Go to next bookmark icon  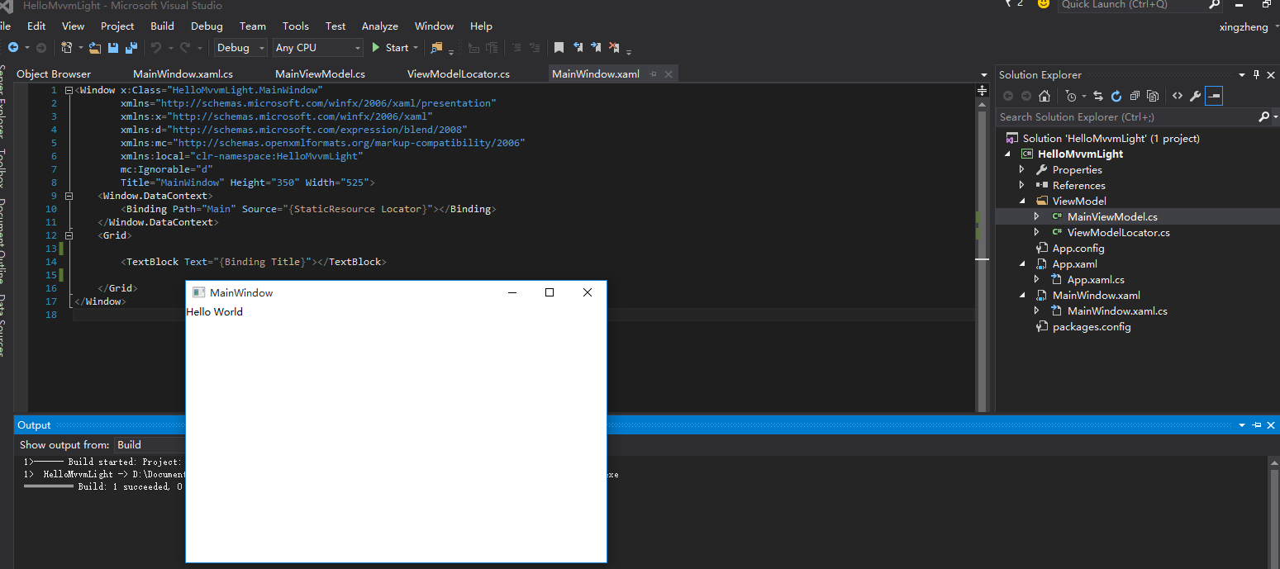pos(596,48)
